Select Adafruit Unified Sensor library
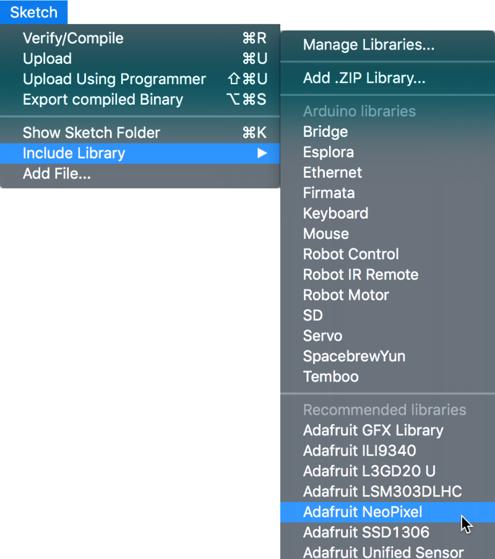The height and width of the screenshot is (559, 495). [x=388, y=551]
